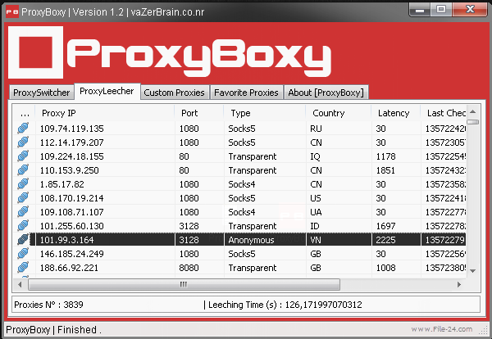Sort by the Country column header

click(x=338, y=113)
